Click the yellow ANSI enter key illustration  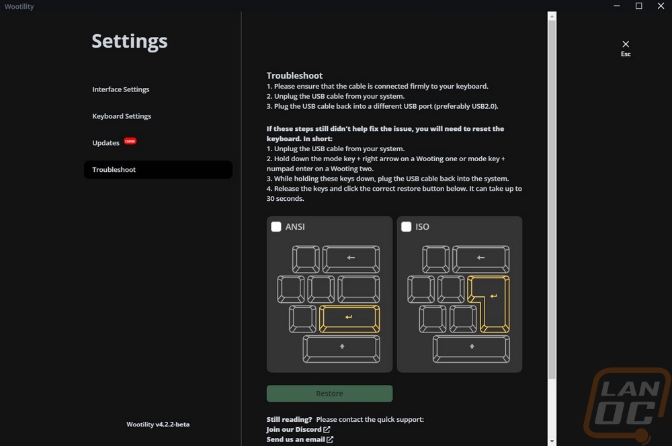[x=349, y=319]
